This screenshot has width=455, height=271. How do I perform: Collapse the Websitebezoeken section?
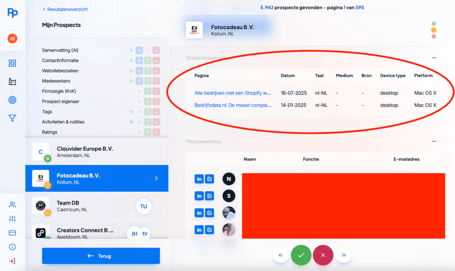434,58
